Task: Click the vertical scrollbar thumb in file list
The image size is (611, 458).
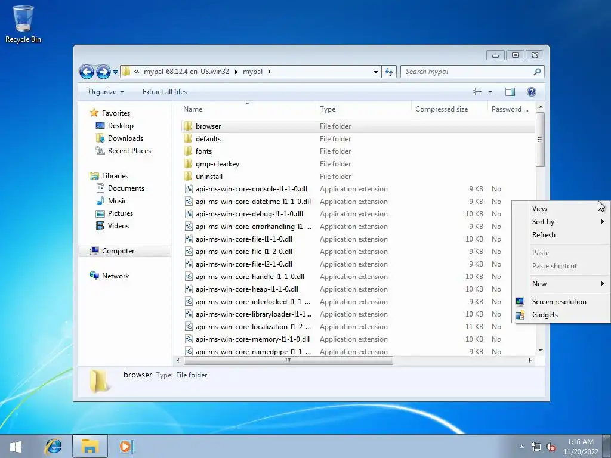Action: click(540, 140)
